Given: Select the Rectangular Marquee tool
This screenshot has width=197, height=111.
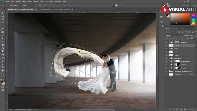Looking at the screenshot, I should click(x=2, y=16).
